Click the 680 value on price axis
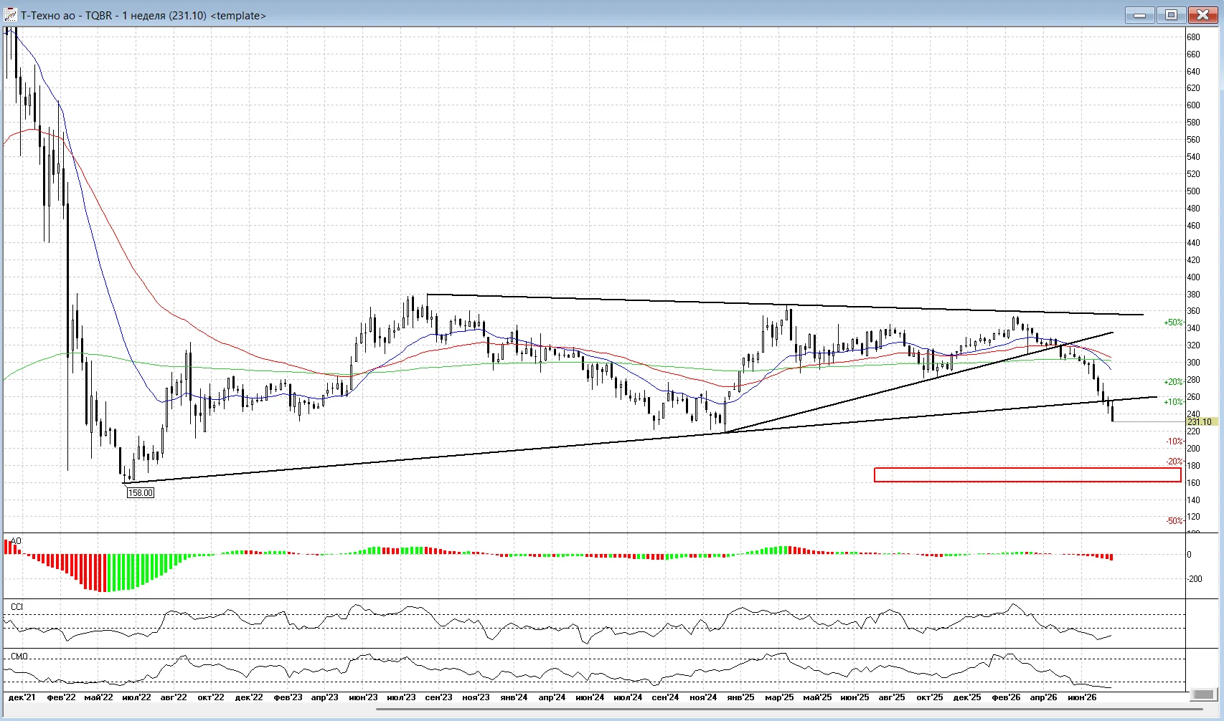 click(x=1193, y=37)
